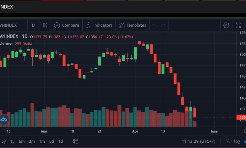
Task: Click the high price H1382.13
Action: click(57, 37)
